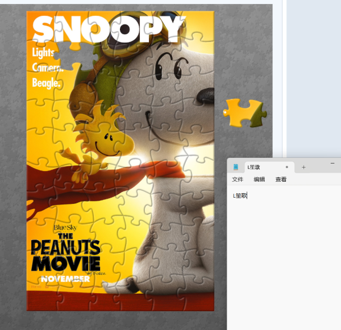Open the 文件 menu in Notepad

pyautogui.click(x=238, y=179)
